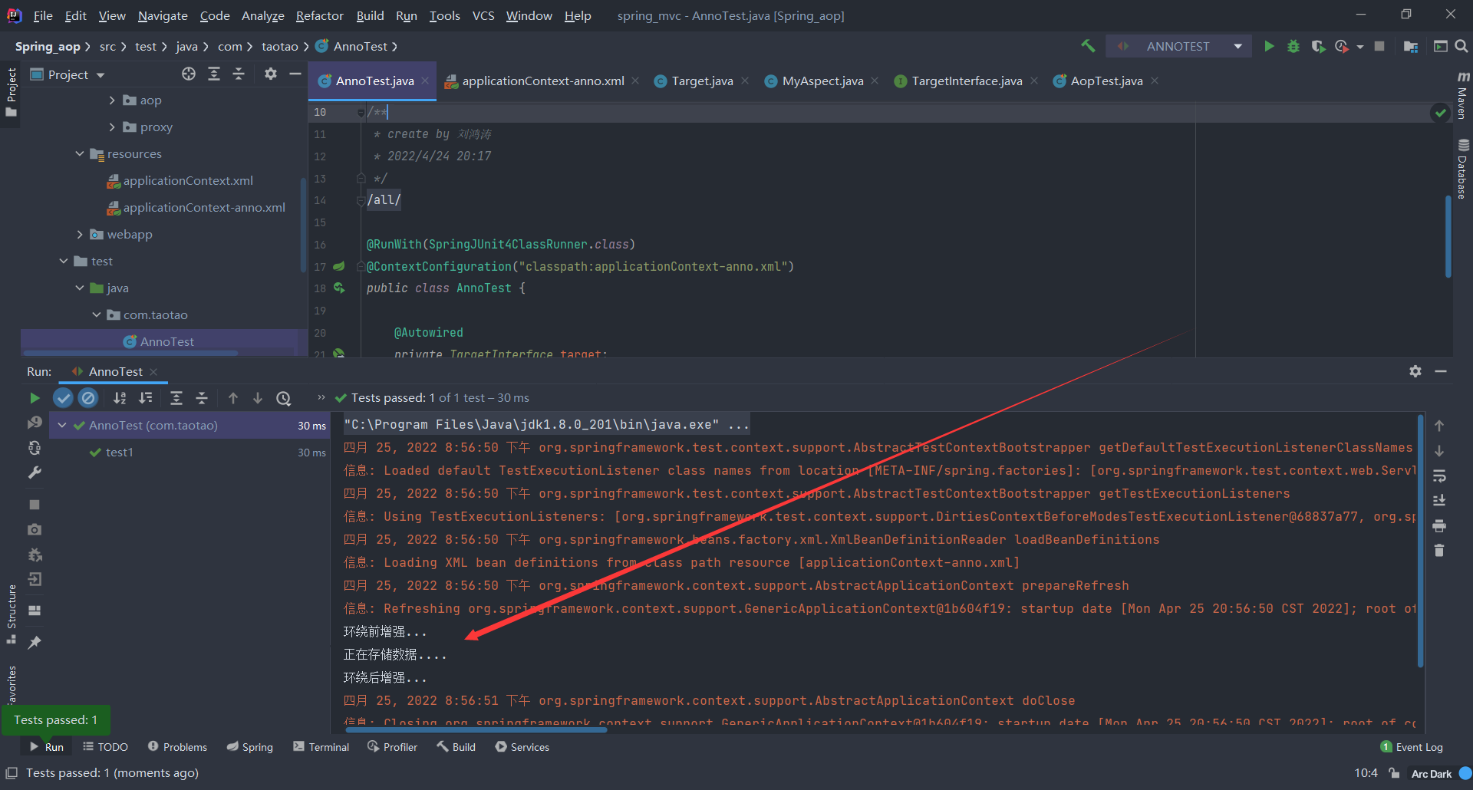This screenshot has width=1473, height=790.
Task: Hide the Project panel with minus icon
Action: [x=295, y=74]
